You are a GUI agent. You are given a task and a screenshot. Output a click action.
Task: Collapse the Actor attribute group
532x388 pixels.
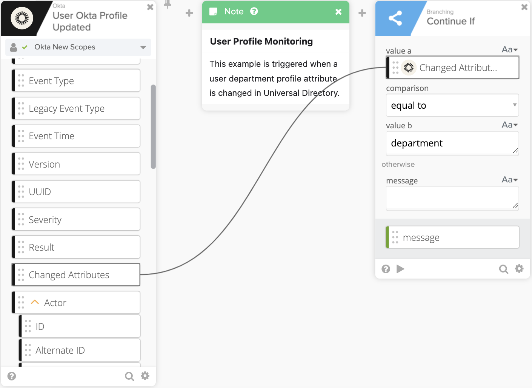[35, 302]
